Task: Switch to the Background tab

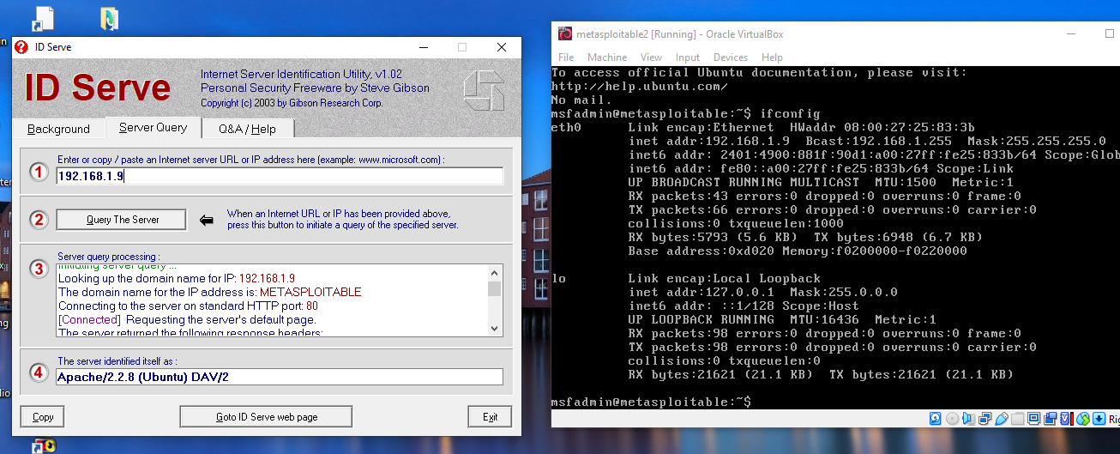Action: (58, 129)
